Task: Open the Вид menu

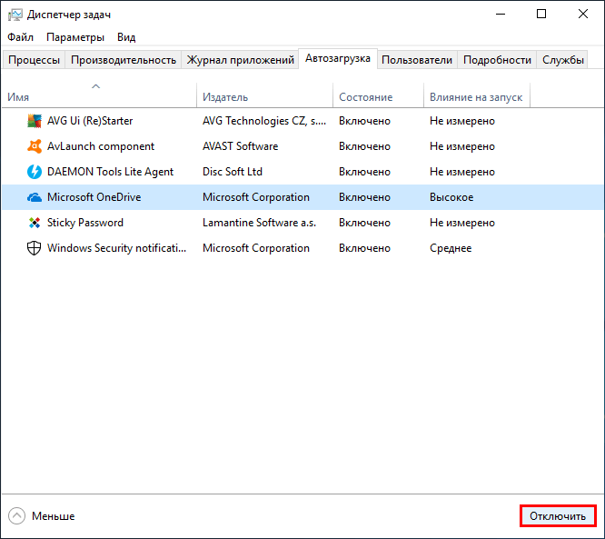Action: [x=126, y=37]
